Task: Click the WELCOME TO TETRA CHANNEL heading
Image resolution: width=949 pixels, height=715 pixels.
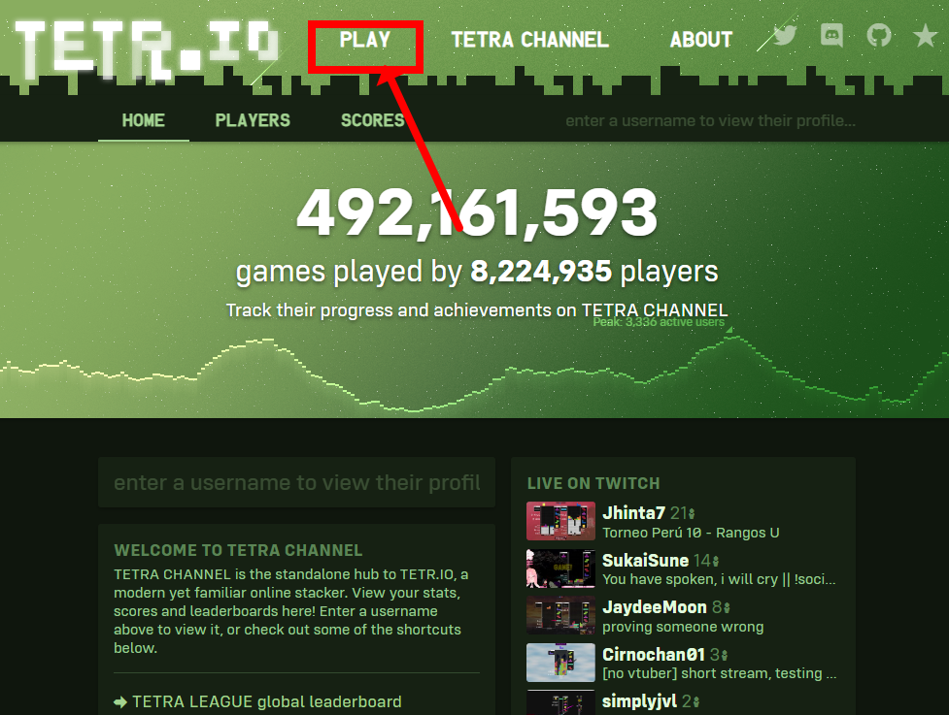Action: (x=238, y=551)
